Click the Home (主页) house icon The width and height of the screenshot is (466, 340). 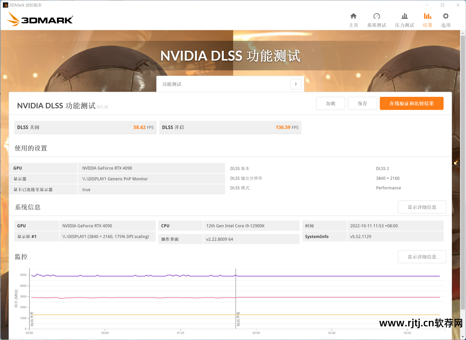pyautogui.click(x=353, y=16)
